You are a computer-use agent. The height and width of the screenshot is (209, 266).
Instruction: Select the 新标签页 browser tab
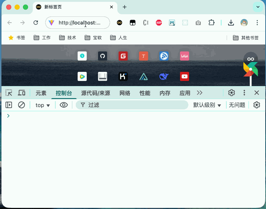point(75,8)
